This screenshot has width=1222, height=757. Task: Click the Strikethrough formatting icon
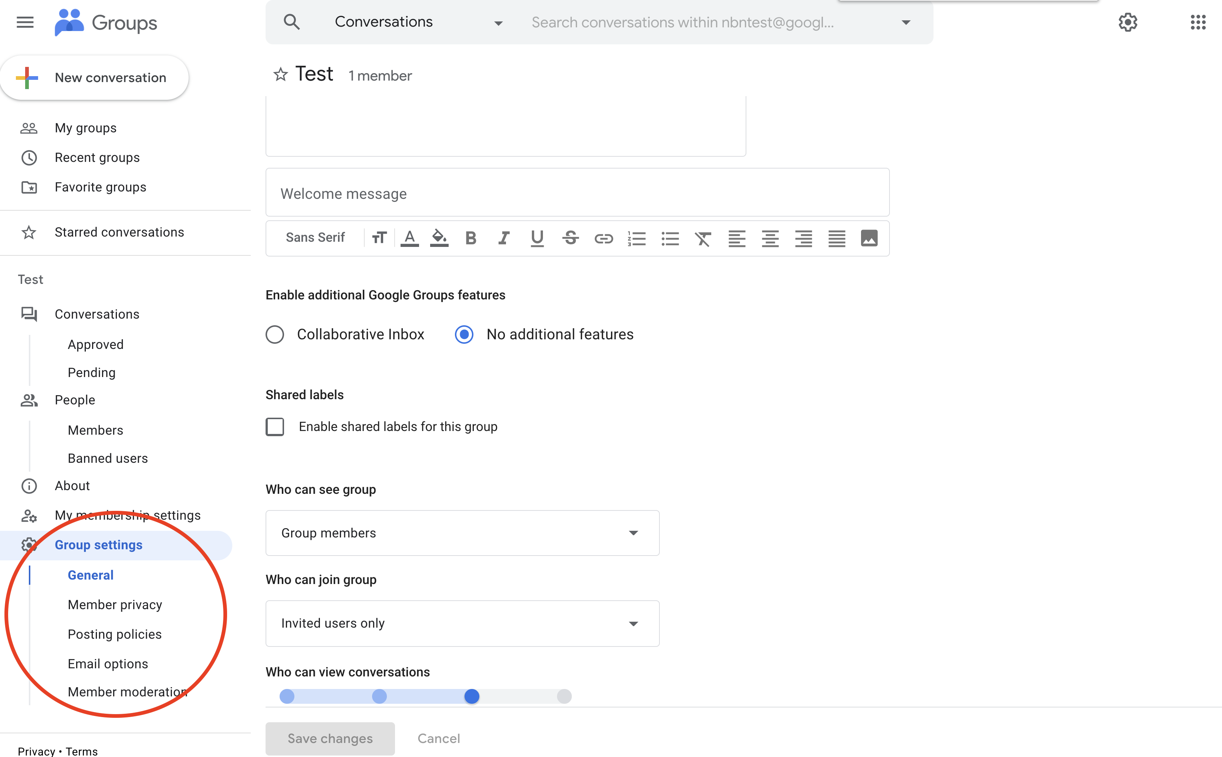point(570,237)
